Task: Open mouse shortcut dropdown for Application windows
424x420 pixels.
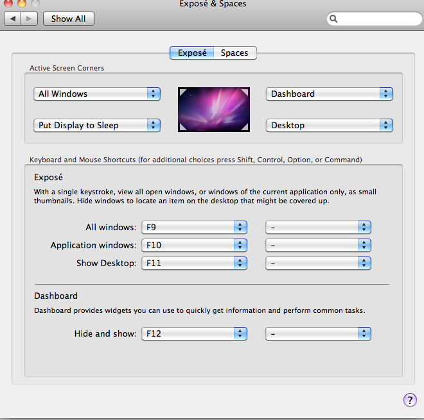Action: [x=318, y=245]
